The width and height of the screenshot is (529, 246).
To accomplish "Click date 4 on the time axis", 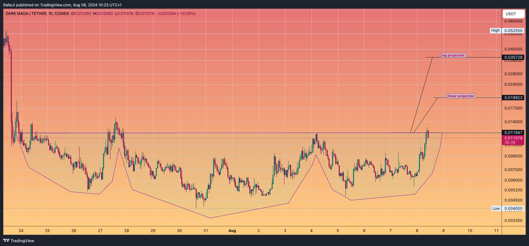I will point(311,231).
